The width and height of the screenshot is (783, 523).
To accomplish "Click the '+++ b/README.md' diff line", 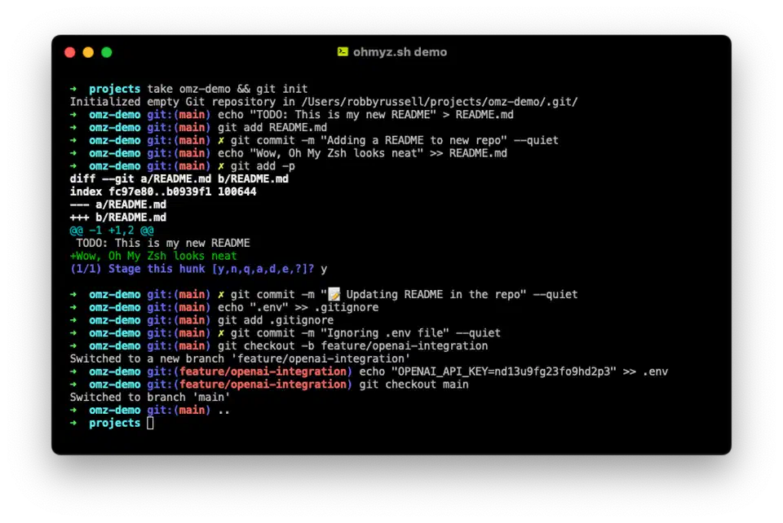I will click(x=117, y=218).
